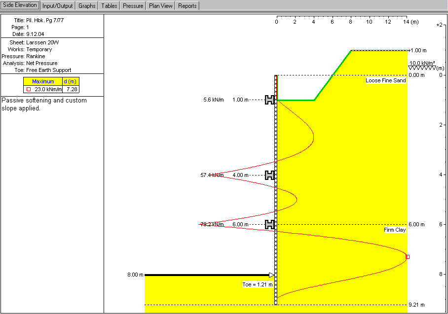Click the red maximum moment marker on the curve

[408, 257]
